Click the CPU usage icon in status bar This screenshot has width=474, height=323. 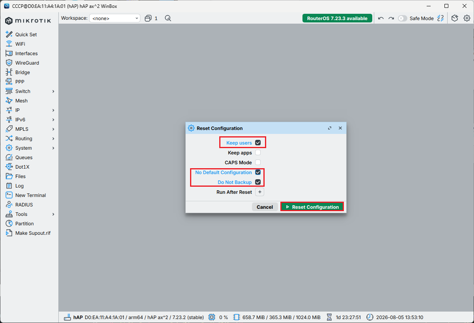click(212, 317)
